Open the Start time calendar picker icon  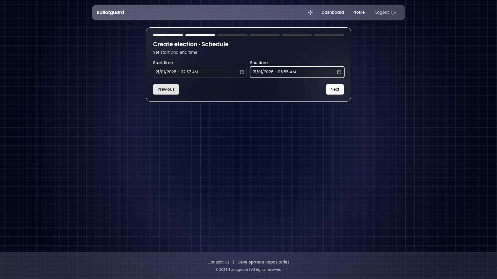(x=242, y=72)
